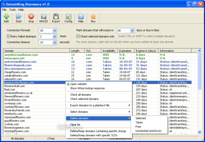Open the WHOIS lookup tool
Image resolution: width=205 pixels, height=142 pixels.
(x=44, y=18)
